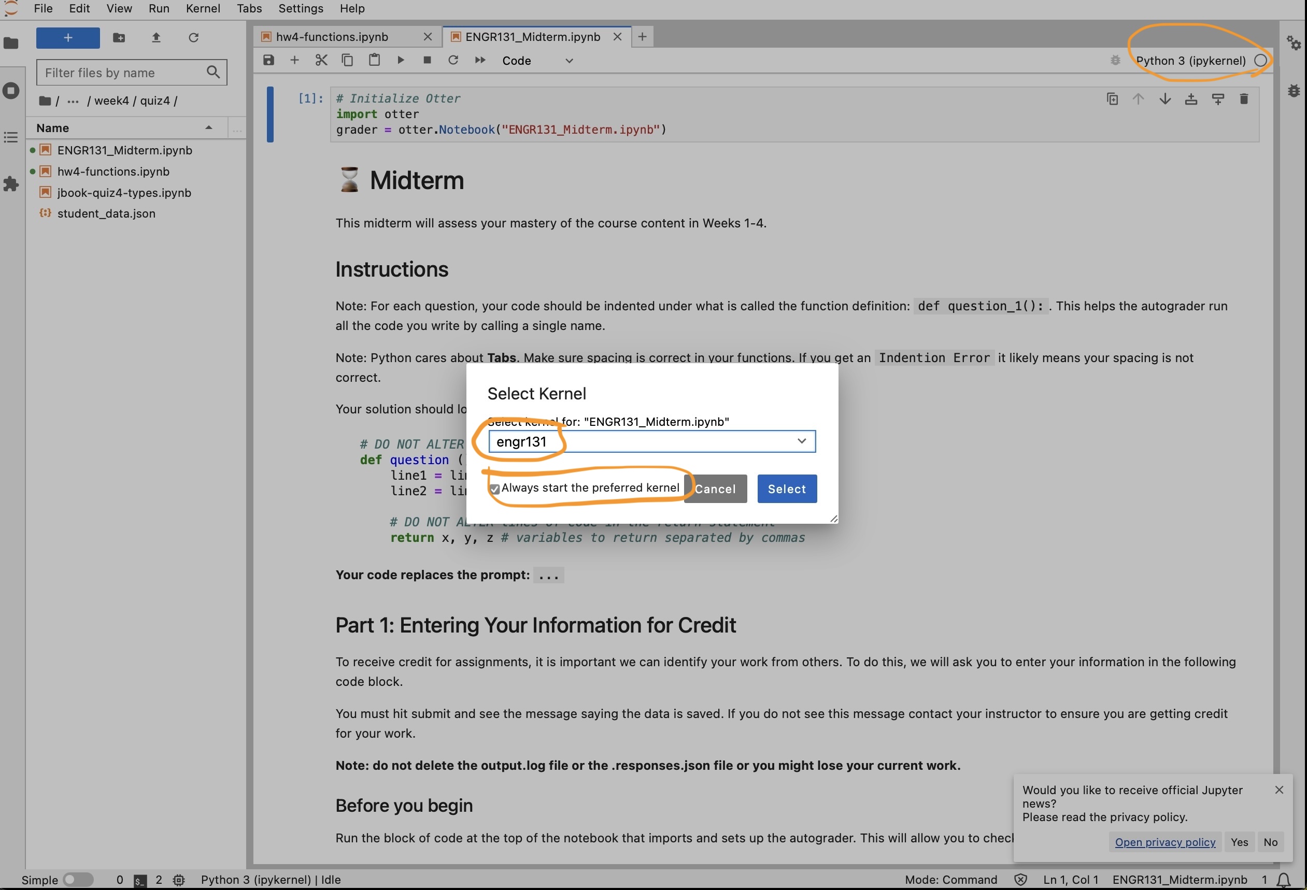Enable the notebook debugger bug icon

coord(1115,60)
